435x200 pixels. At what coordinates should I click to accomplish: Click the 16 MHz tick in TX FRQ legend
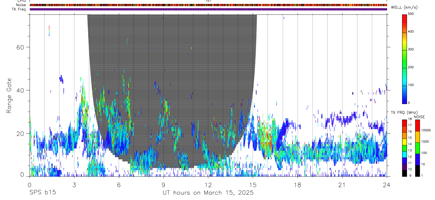410,132
